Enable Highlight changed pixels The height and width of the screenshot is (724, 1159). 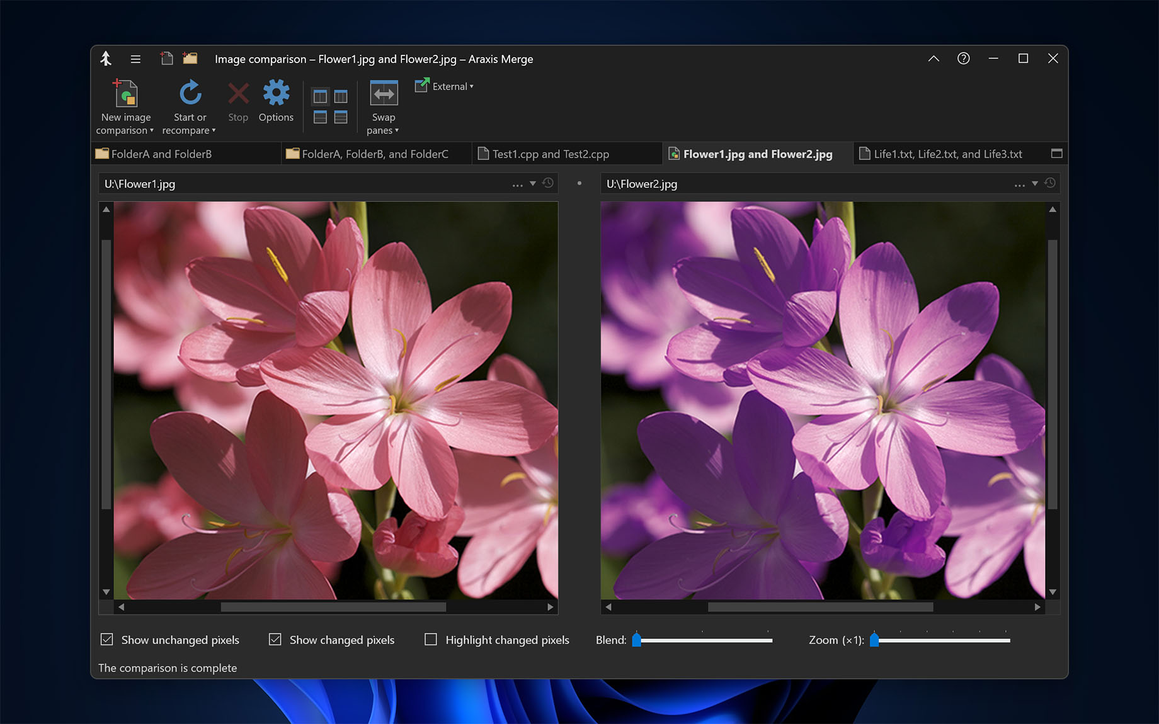431,639
